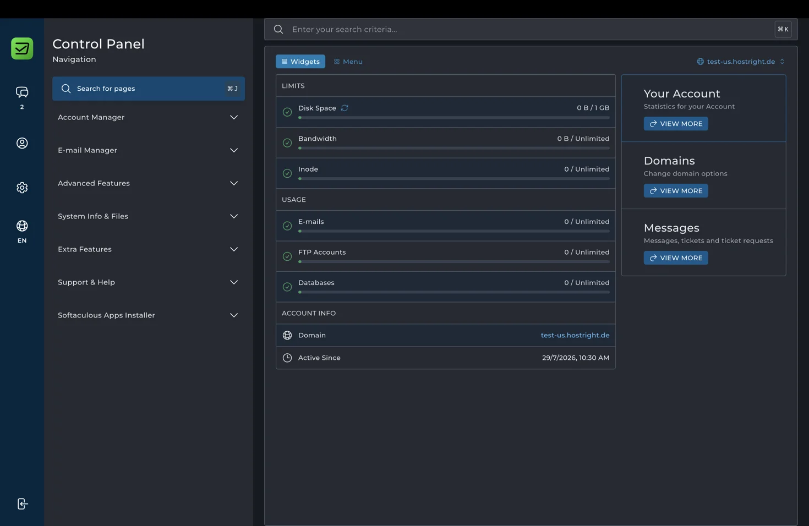Image resolution: width=809 pixels, height=526 pixels.
Task: Refresh Disk Space usage icon
Action: 345,108
